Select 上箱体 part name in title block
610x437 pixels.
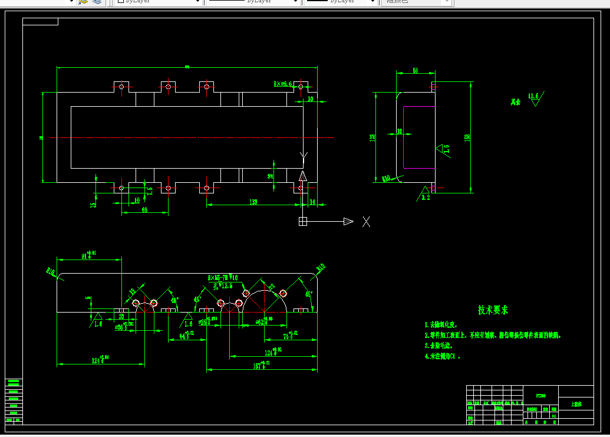pyautogui.click(x=576, y=405)
